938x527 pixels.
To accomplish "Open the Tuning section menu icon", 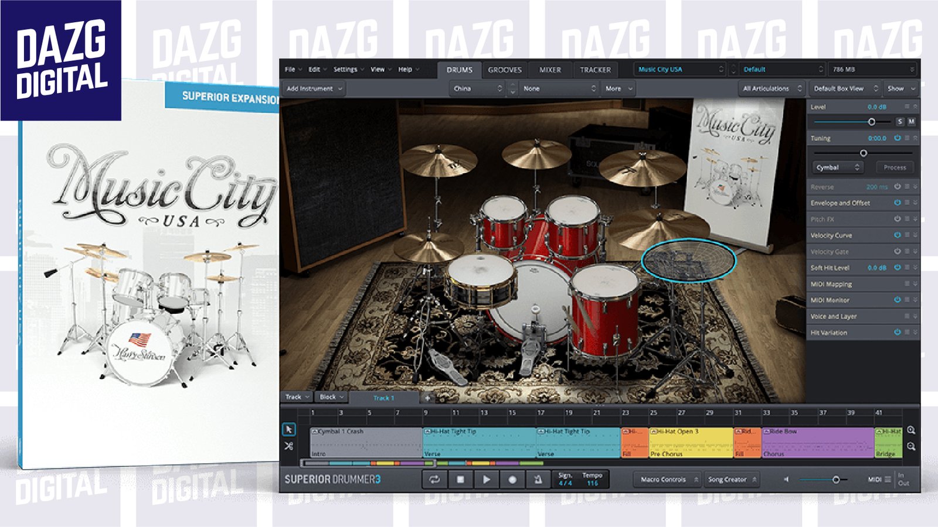I will coord(907,138).
